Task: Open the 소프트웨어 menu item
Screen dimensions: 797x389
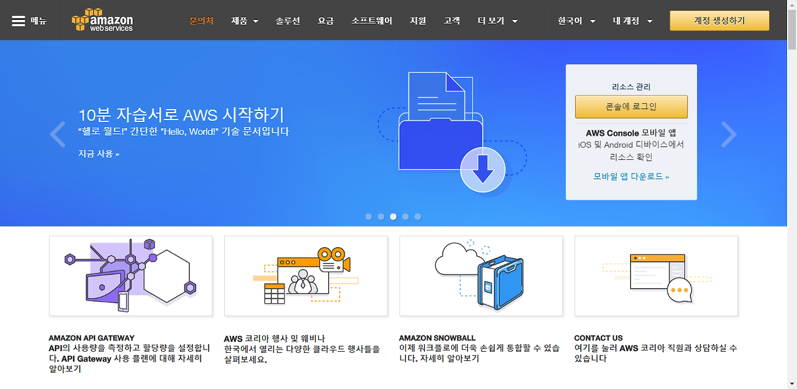Action: (372, 21)
